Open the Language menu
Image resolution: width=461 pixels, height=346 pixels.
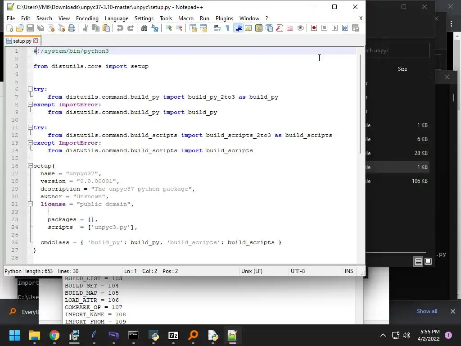(x=117, y=18)
